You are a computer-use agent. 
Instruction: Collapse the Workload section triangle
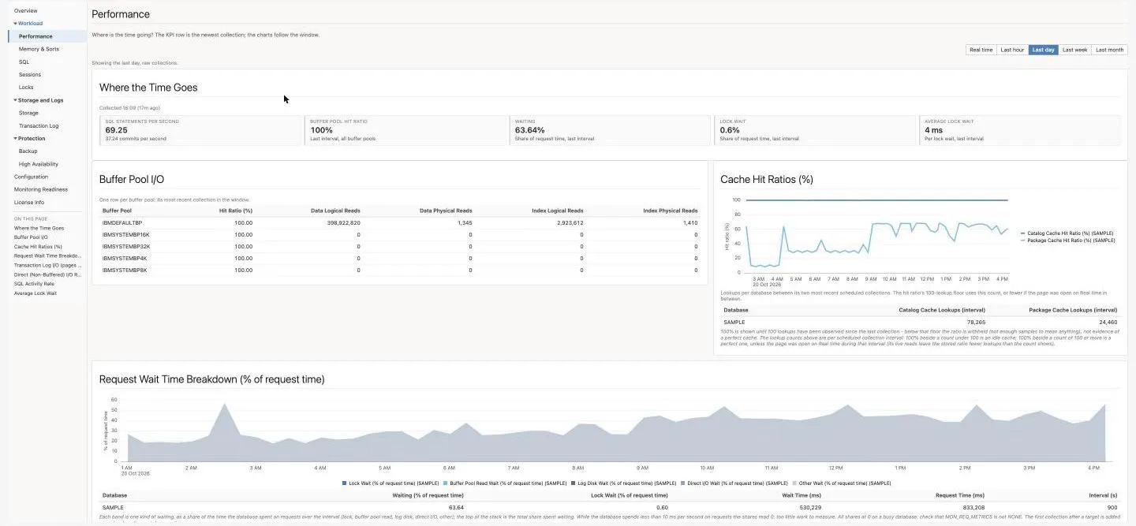point(15,24)
